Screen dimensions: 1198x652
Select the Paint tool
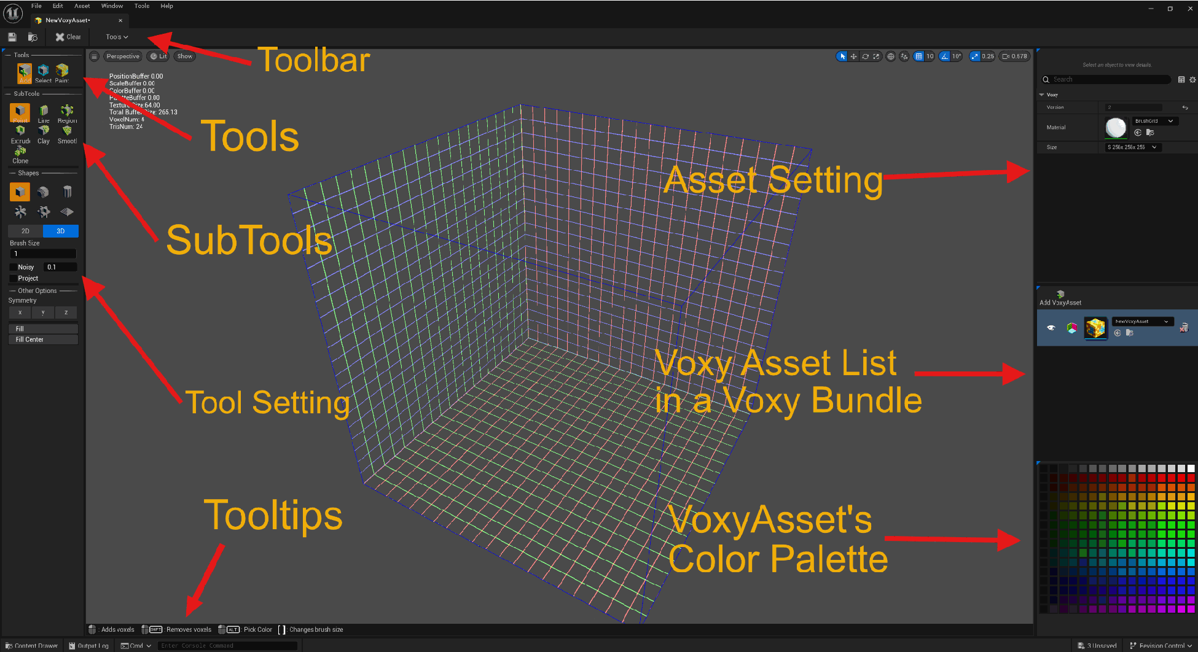point(62,71)
